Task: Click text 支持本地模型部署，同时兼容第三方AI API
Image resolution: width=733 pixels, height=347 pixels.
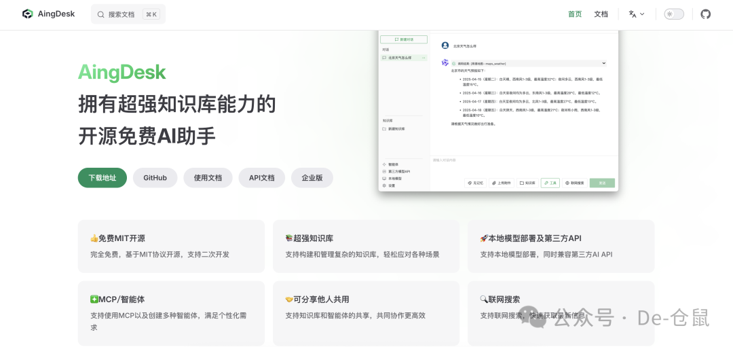Action: (546, 255)
